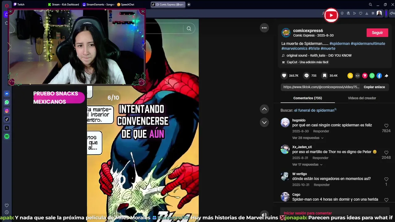This screenshot has width=395, height=222.
Task: Select the Comentarios (735) tab
Action: tap(308, 98)
